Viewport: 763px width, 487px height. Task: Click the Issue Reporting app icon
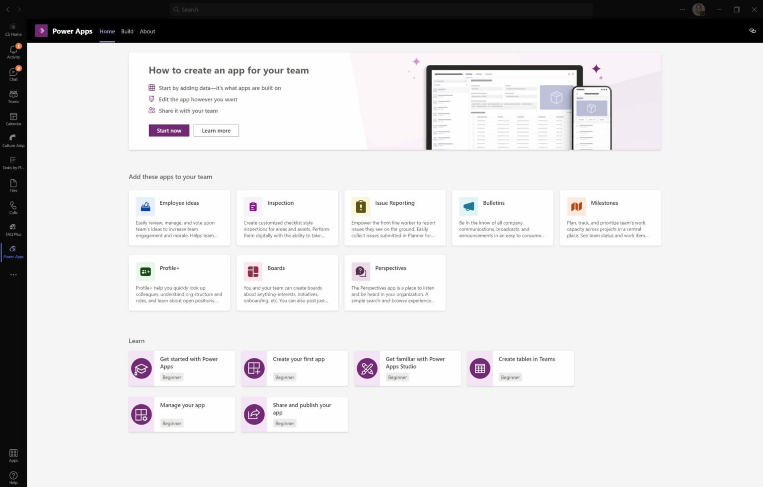tap(361, 206)
